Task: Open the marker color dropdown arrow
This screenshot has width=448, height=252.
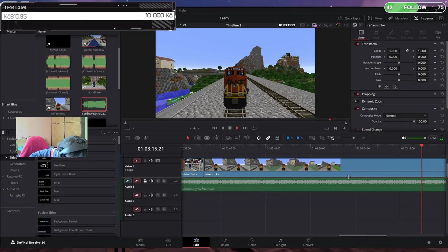Action: [x=302, y=138]
